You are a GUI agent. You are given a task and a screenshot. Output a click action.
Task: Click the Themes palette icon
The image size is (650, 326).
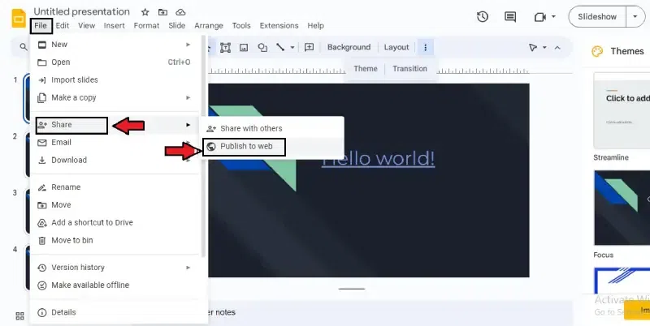coord(597,51)
